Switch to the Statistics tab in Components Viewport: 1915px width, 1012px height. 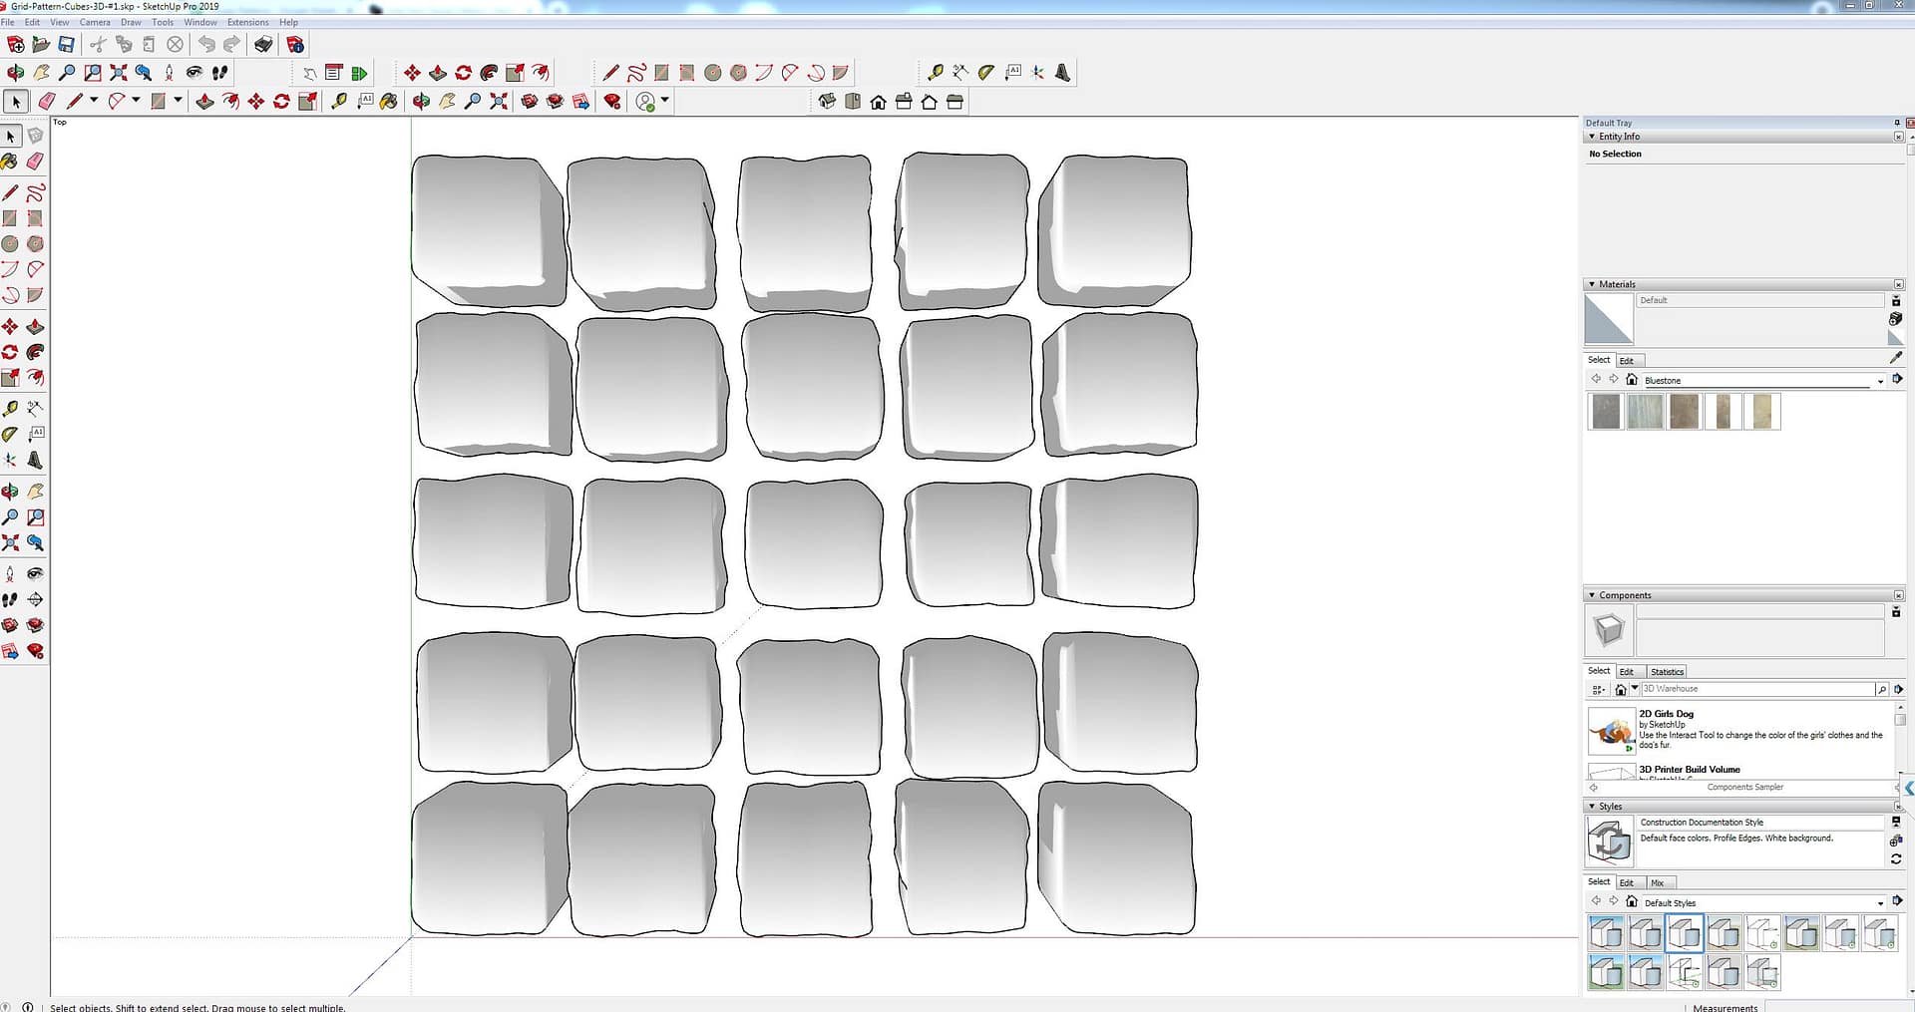1666,672
